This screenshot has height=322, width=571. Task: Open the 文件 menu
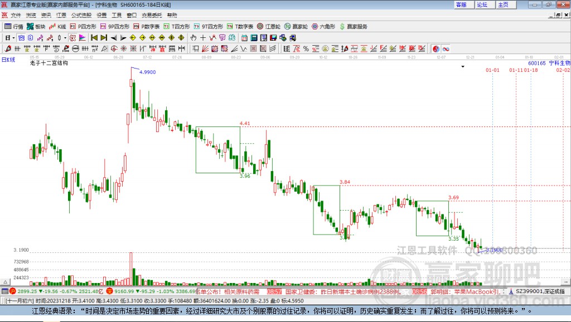coord(16,15)
